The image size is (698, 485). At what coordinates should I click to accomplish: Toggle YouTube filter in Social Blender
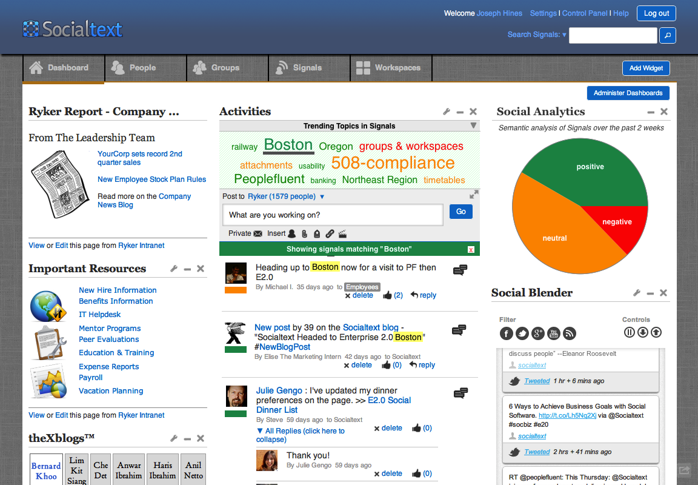(554, 333)
